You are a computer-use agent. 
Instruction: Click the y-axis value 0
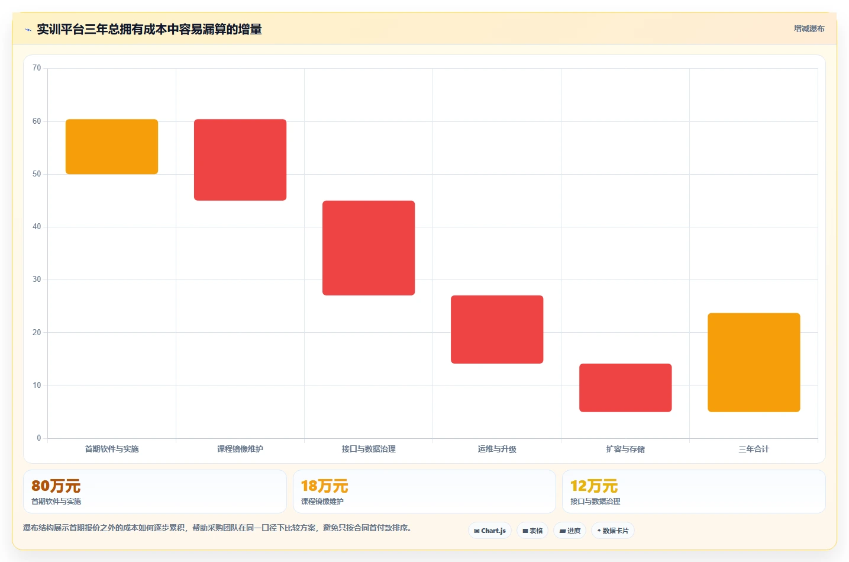39,438
